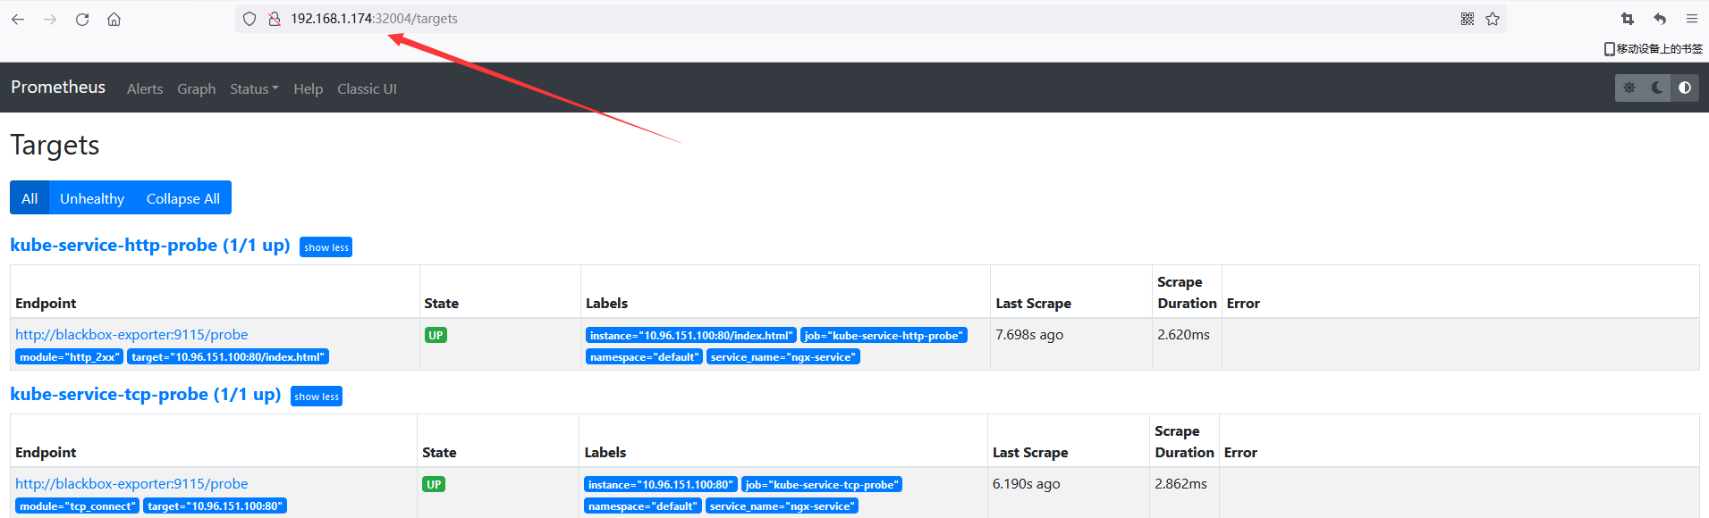Click service_name="ngx-service" label in tcp-probe row
This screenshot has height=518, width=1709.
(783, 506)
